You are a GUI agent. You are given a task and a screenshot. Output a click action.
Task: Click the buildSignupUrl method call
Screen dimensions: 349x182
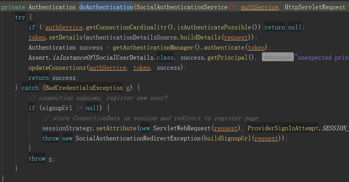[227, 138]
